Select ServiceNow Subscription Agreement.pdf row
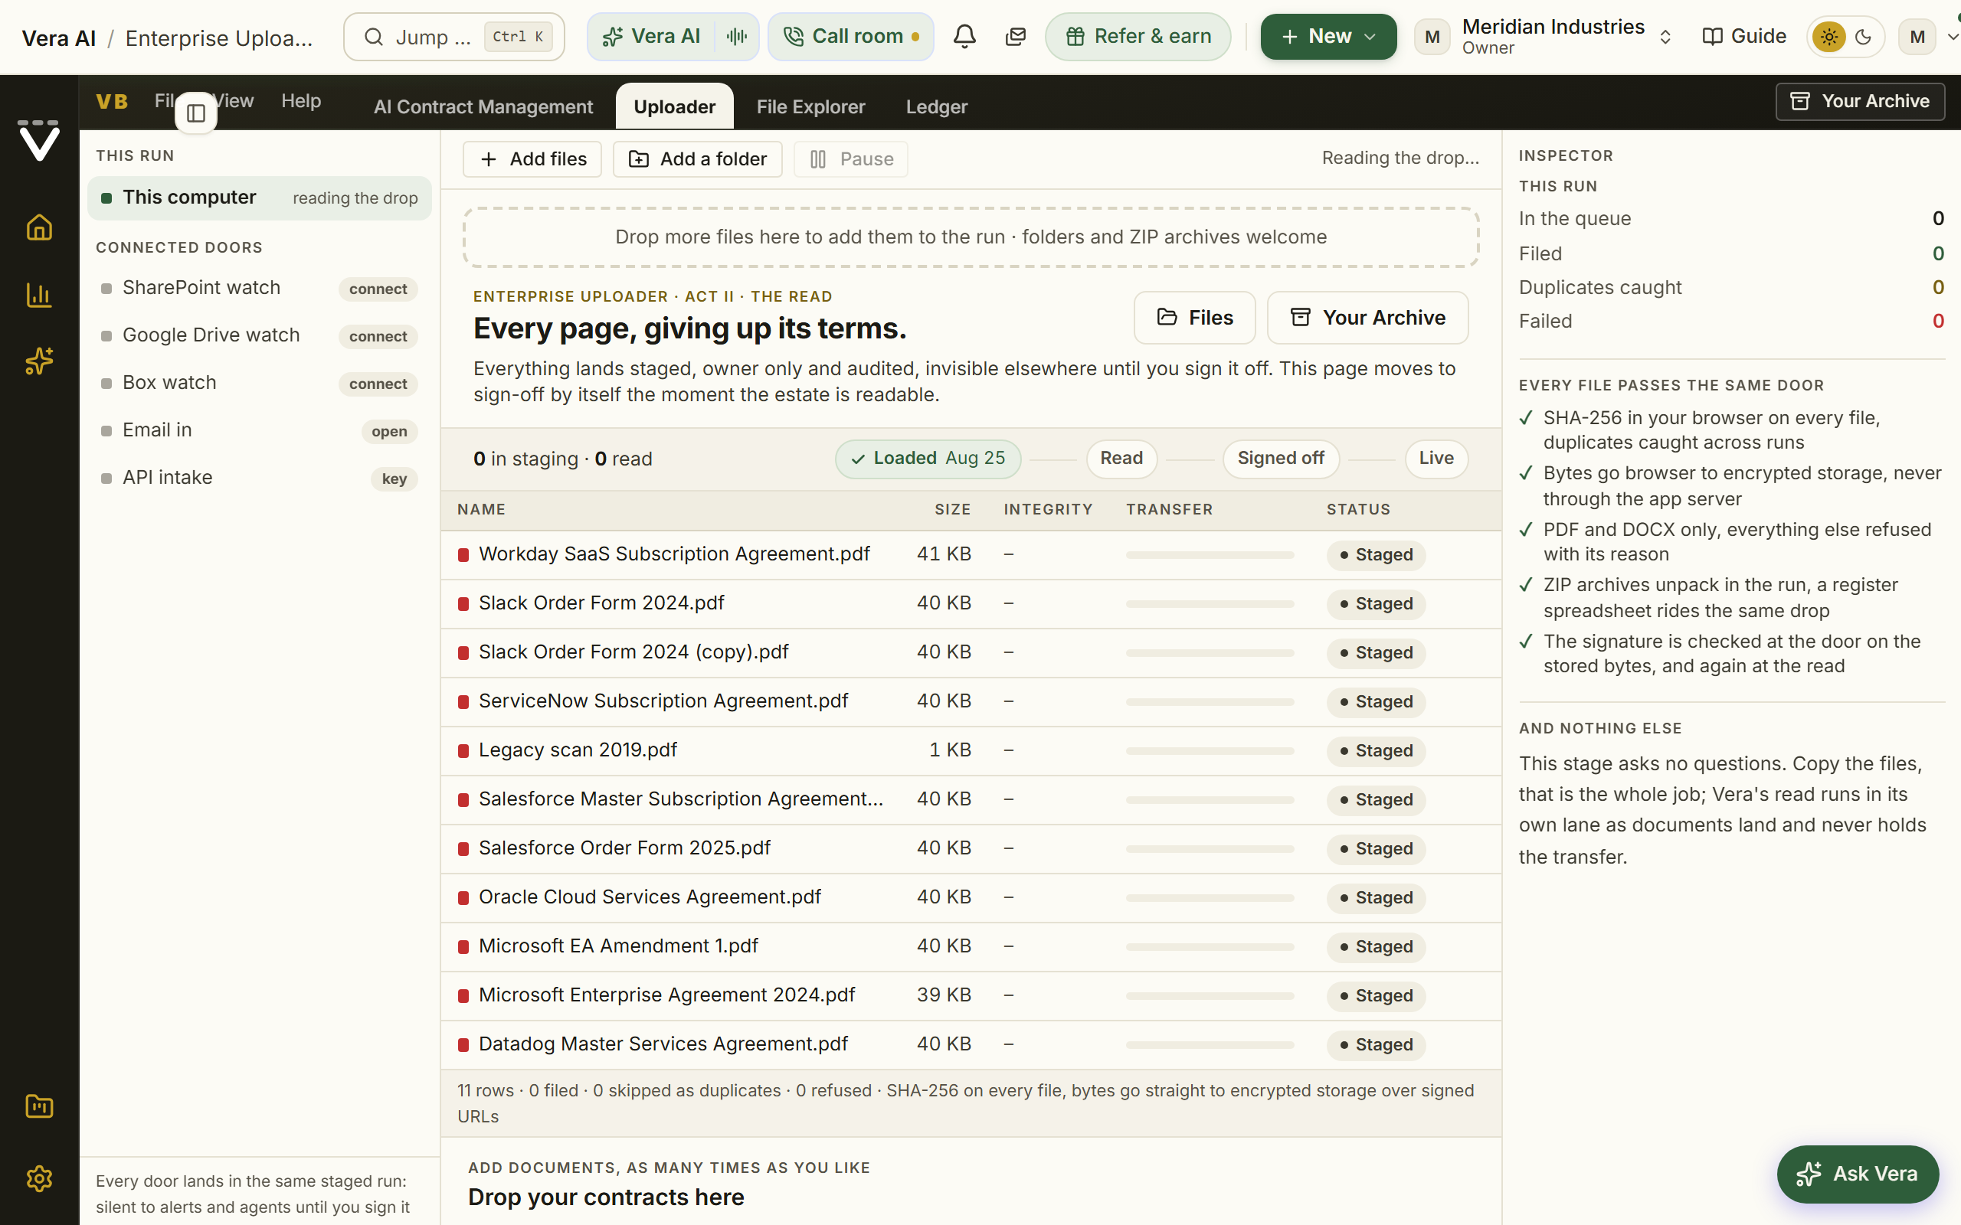This screenshot has height=1225, width=1961. (971, 701)
